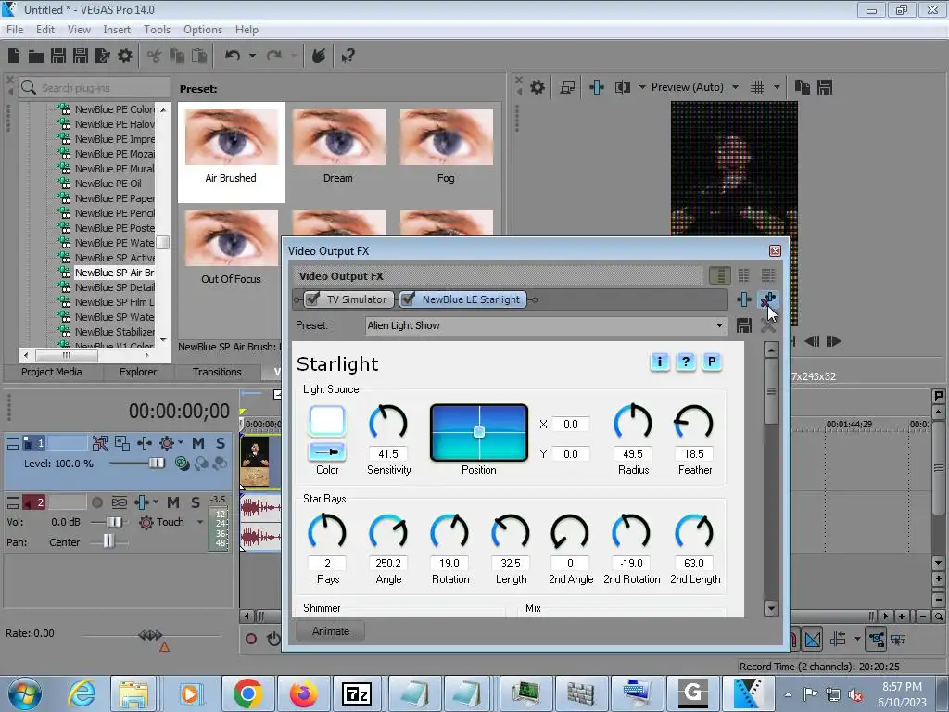Select the TV Simulator chain button

(349, 299)
